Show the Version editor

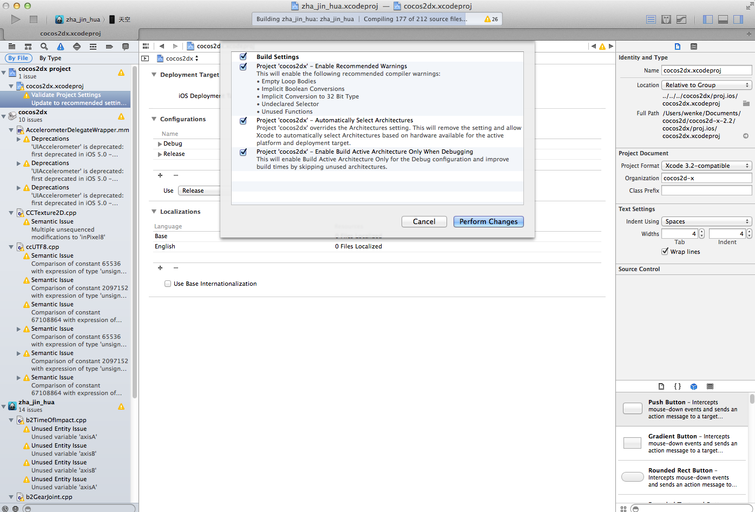681,19
